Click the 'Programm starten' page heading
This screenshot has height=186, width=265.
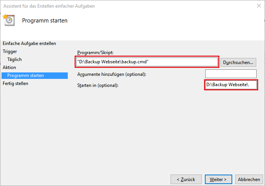pyautogui.click(x=45, y=21)
